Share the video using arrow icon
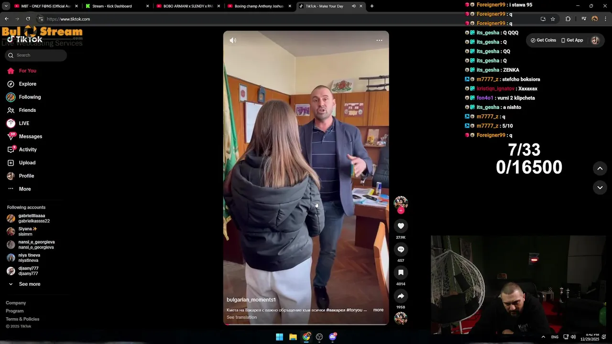The image size is (612, 344). point(401,296)
